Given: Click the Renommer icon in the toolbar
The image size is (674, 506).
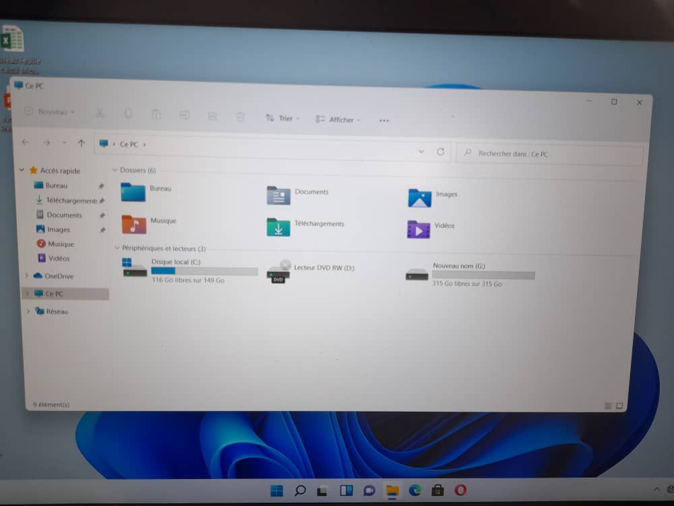Looking at the screenshot, I should (185, 117).
